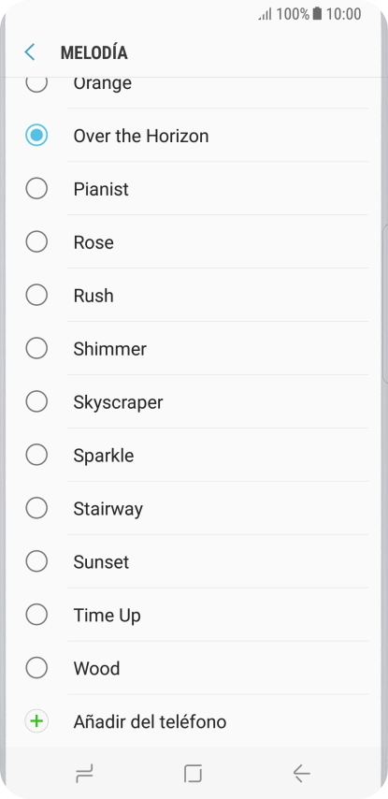The image size is (388, 799).
Task: Tap the green plus add icon
Action: coord(36,721)
